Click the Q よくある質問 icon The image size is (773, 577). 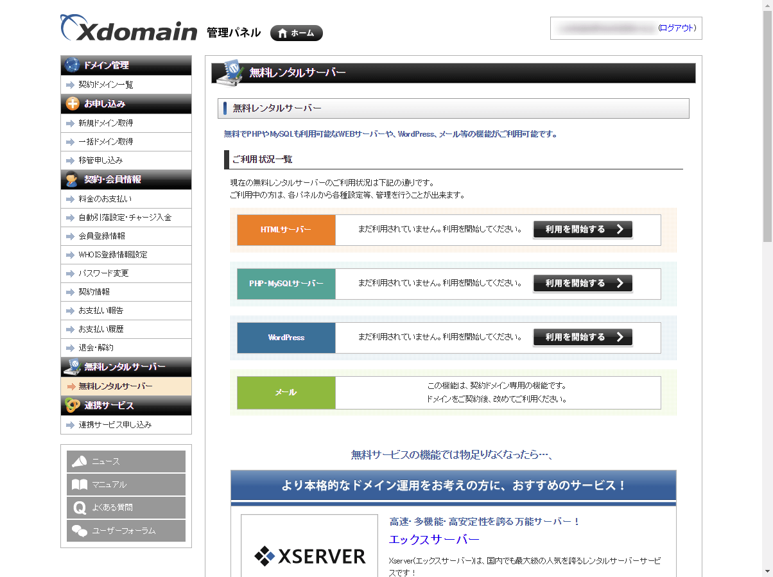pos(80,508)
